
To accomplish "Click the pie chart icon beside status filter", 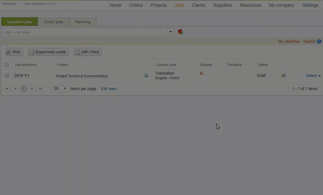I will point(180,32).
